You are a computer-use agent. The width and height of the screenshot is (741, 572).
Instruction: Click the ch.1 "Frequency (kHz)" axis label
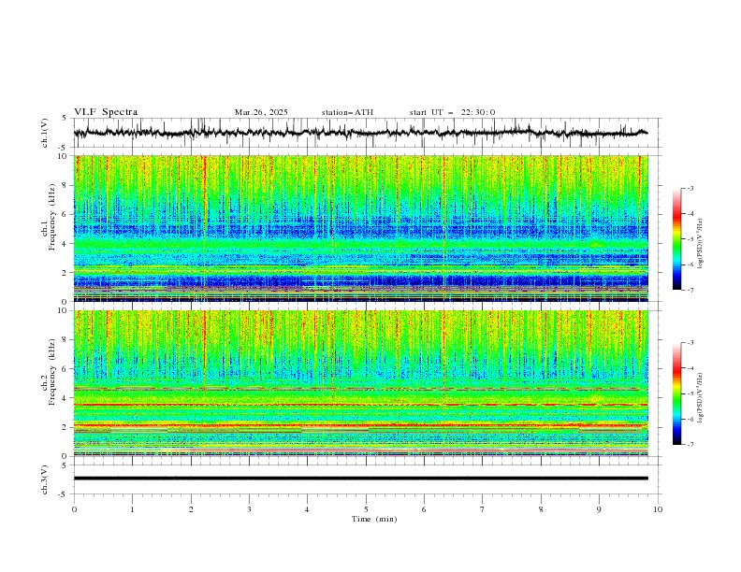click(52, 216)
